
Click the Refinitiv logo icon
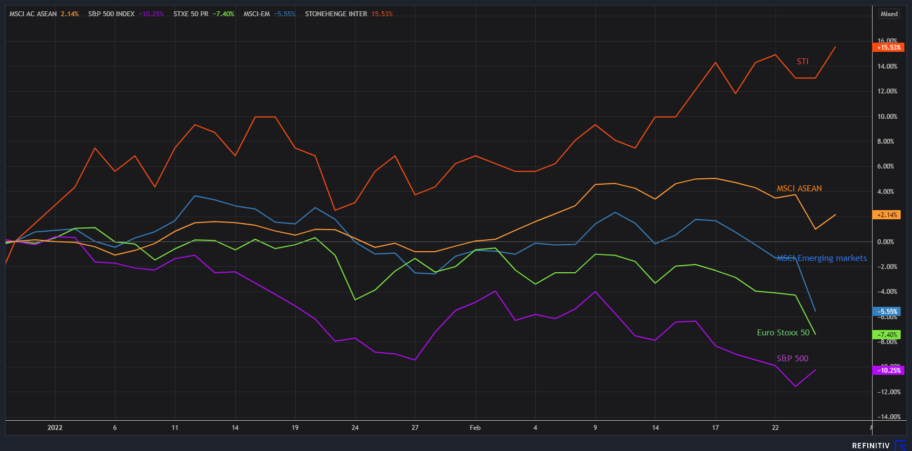(900, 445)
